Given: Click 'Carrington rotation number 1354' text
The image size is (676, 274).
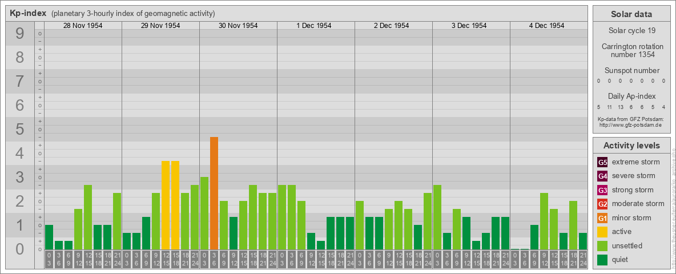Looking at the screenshot, I should (x=632, y=50).
